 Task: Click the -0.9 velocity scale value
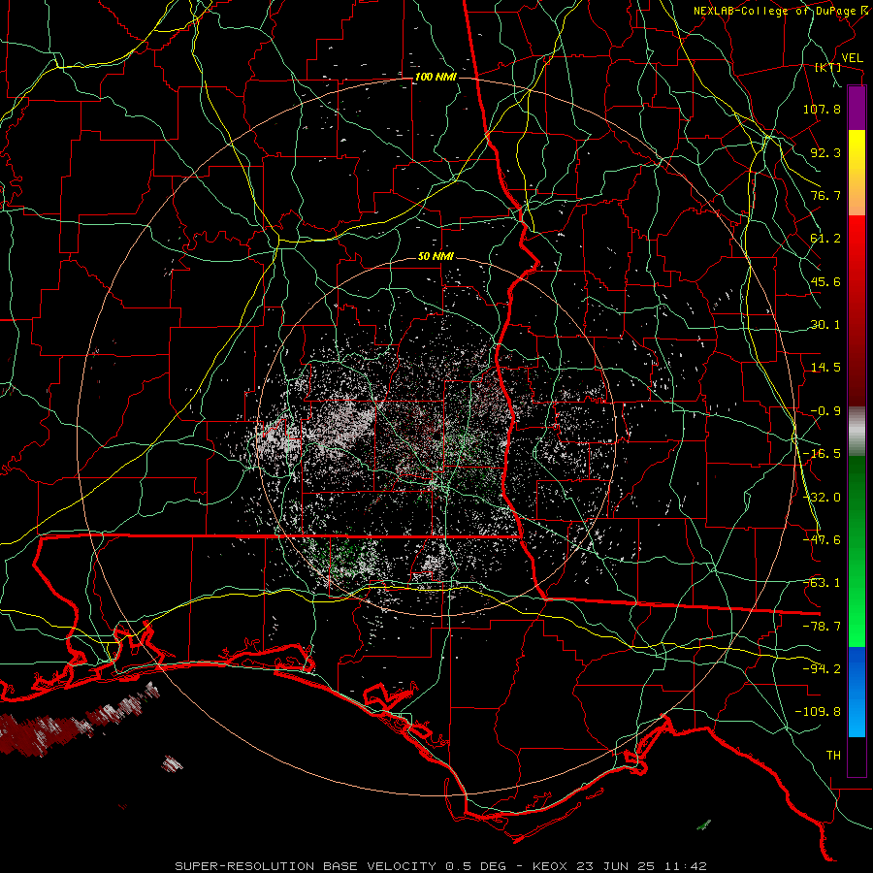coord(825,411)
